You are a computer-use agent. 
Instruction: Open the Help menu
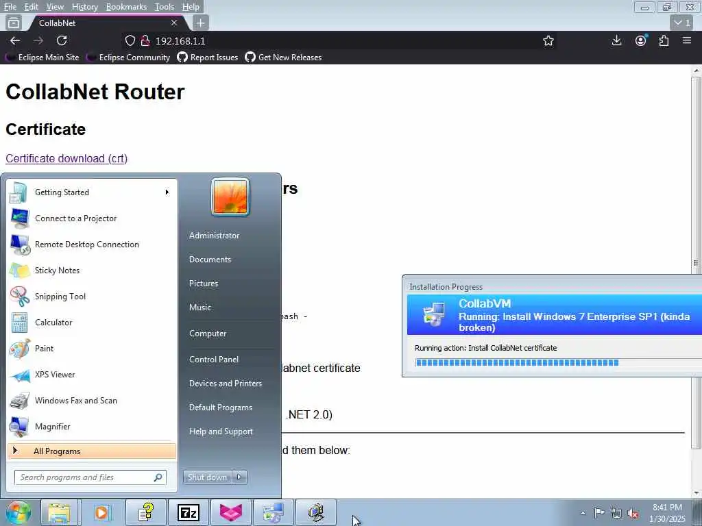191,7
